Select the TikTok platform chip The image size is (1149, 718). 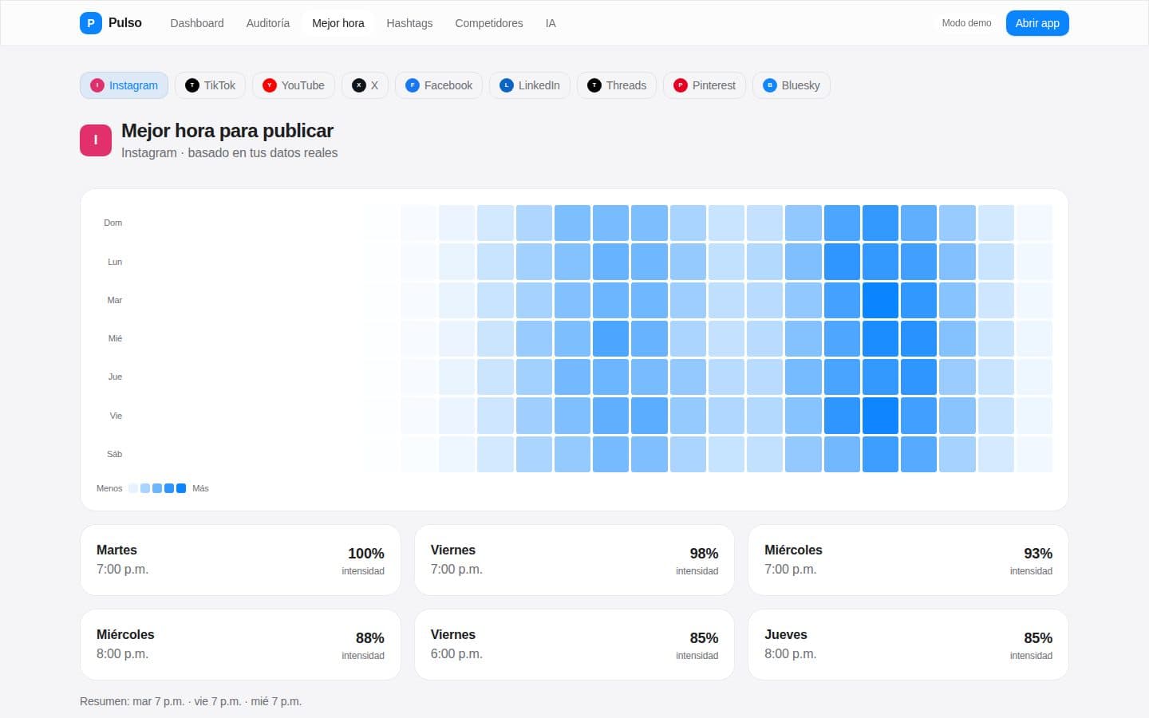tap(210, 85)
